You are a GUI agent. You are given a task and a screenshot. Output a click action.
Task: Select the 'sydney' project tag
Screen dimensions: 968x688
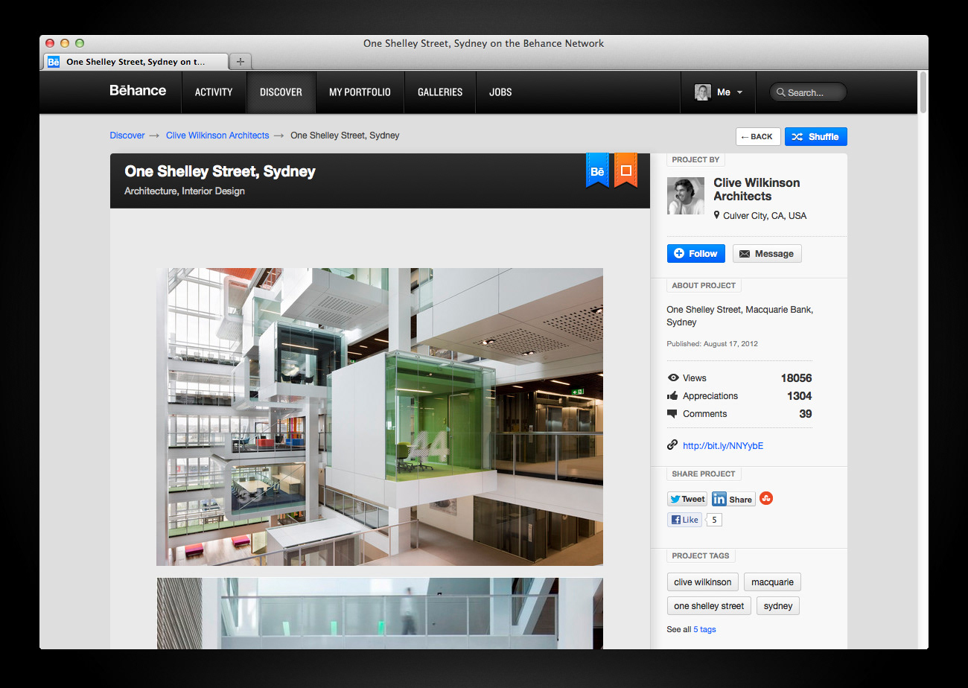tap(778, 606)
